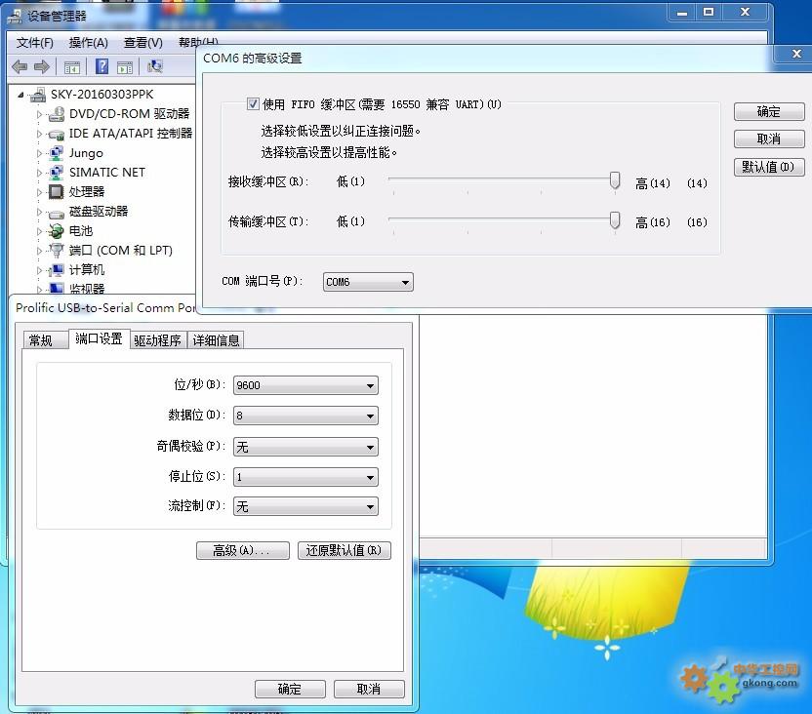Click the Forward arrow in Device Manager toolbar
This screenshot has width=812, height=714.
pos(41,66)
